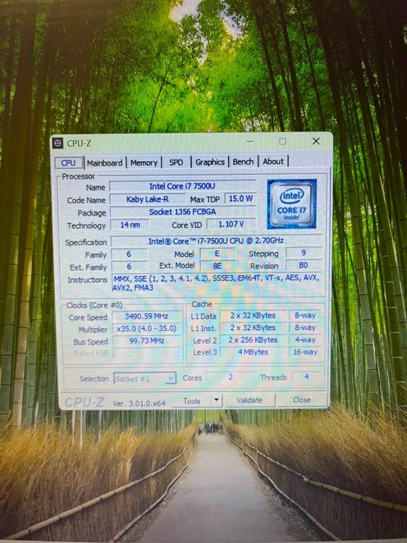This screenshot has width=407, height=543.
Task: Click the Ext. Model value 8E
Action: 217,266
